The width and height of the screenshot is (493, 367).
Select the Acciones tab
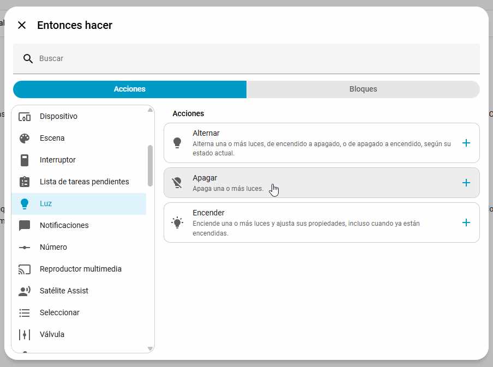click(130, 89)
